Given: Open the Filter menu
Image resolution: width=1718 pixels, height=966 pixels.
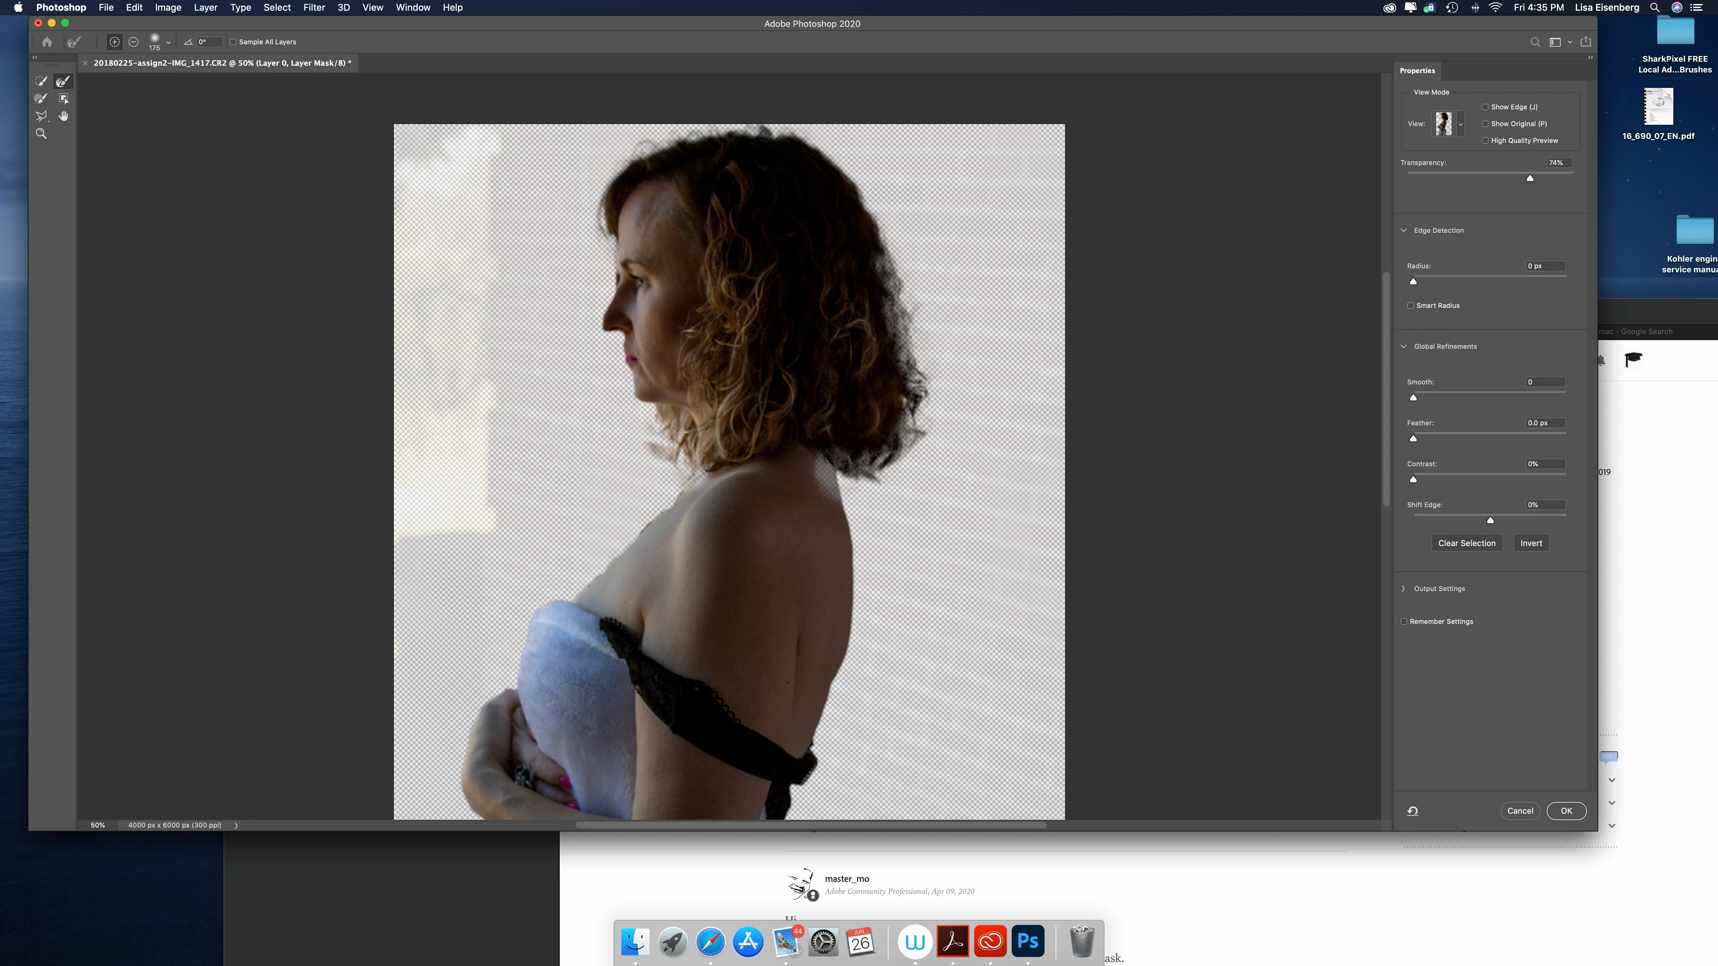Looking at the screenshot, I should tap(313, 7).
